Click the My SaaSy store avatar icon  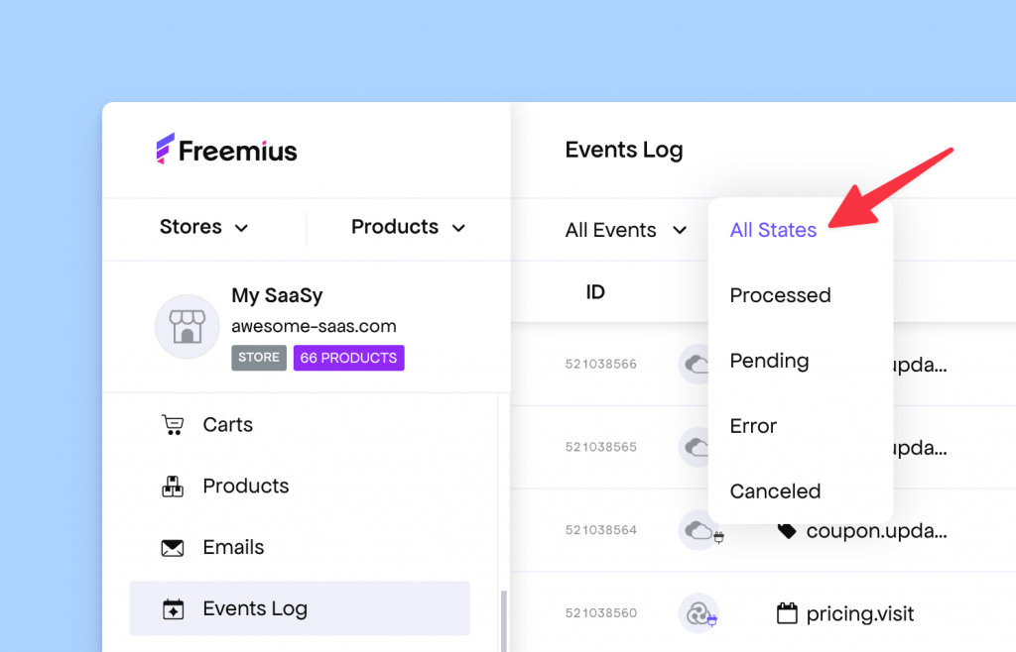187,326
